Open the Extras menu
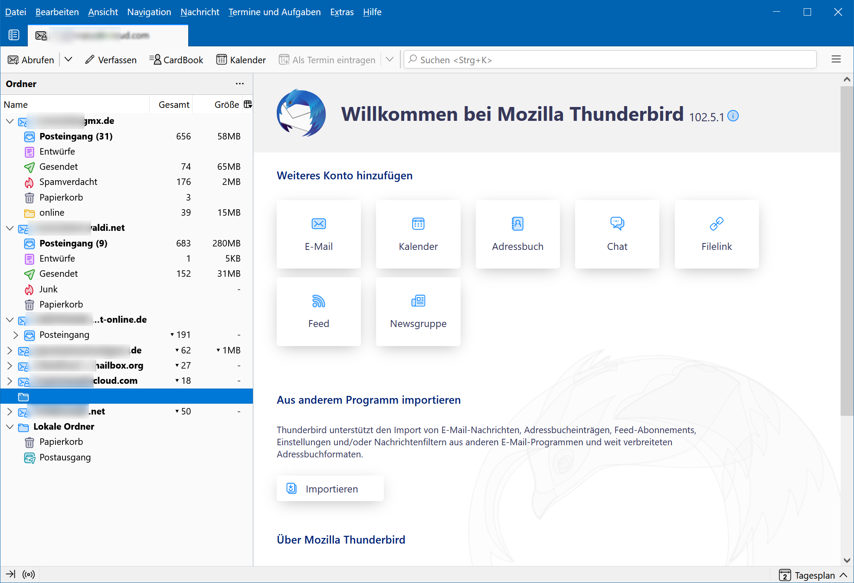The width and height of the screenshot is (854, 583). pos(342,12)
